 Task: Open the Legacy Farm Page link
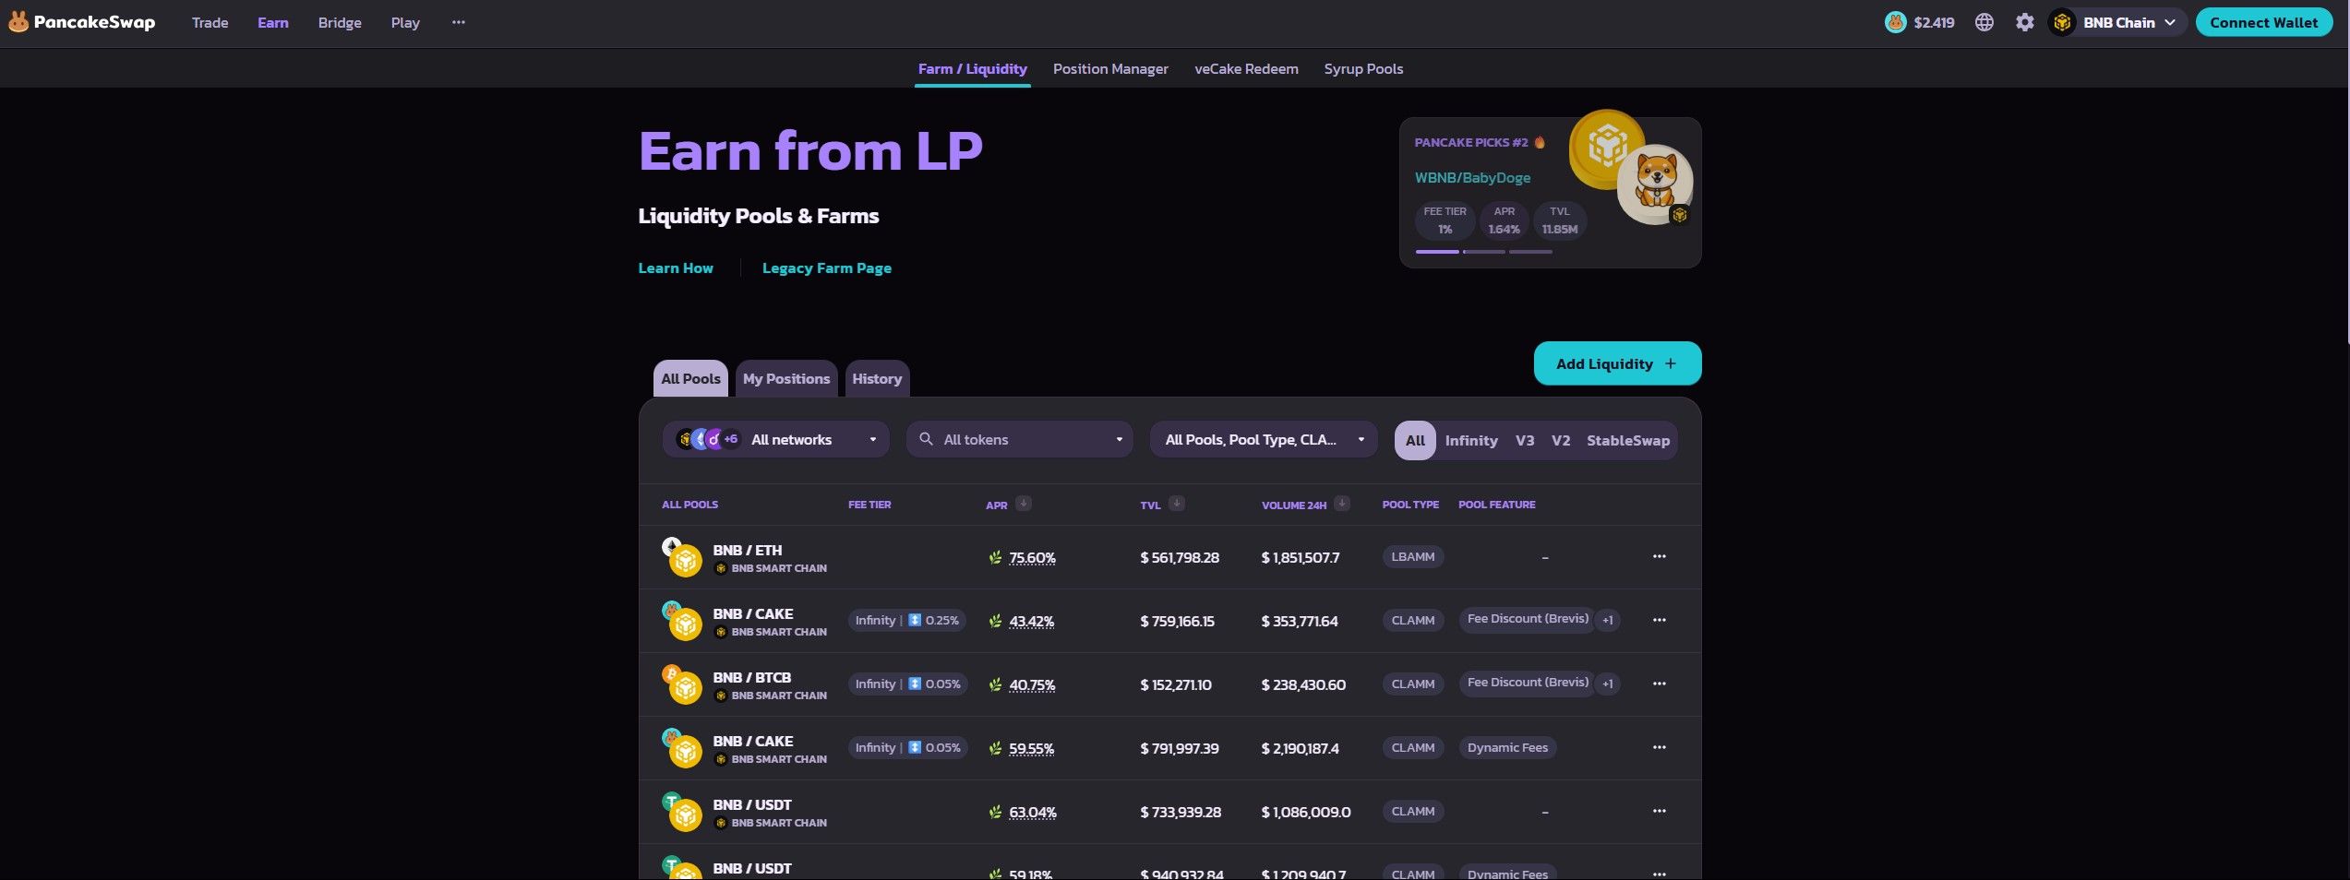coord(826,268)
